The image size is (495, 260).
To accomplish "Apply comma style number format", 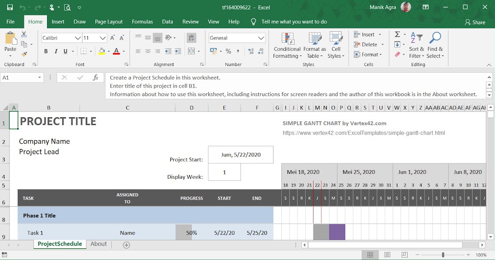I will point(238,51).
